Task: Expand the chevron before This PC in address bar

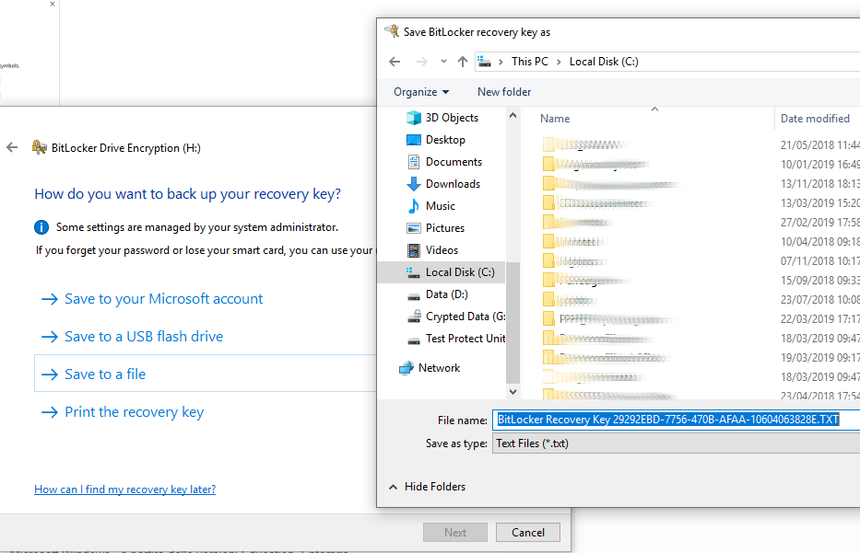Action: point(501,62)
